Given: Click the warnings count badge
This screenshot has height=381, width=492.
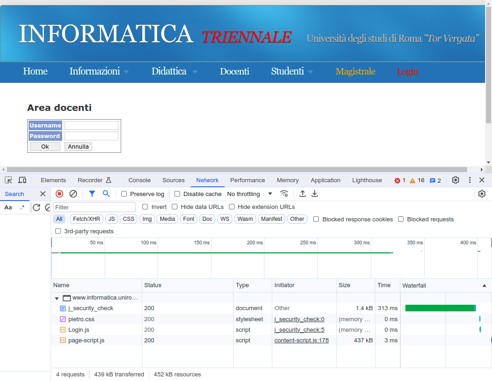Looking at the screenshot, I should [x=417, y=180].
